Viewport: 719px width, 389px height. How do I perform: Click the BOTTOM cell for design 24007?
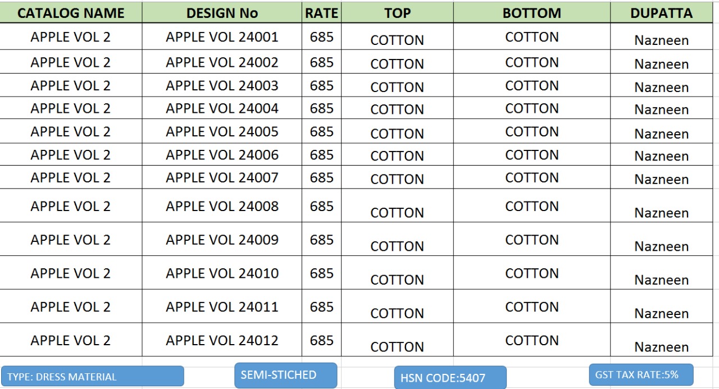(x=531, y=177)
